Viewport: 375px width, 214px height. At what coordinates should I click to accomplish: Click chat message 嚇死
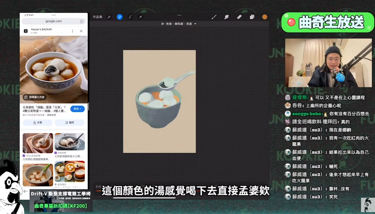[x=333, y=167]
